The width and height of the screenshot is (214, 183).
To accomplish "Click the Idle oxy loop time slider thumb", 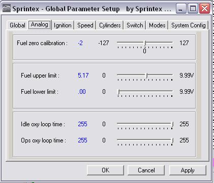I will coord(172,125).
